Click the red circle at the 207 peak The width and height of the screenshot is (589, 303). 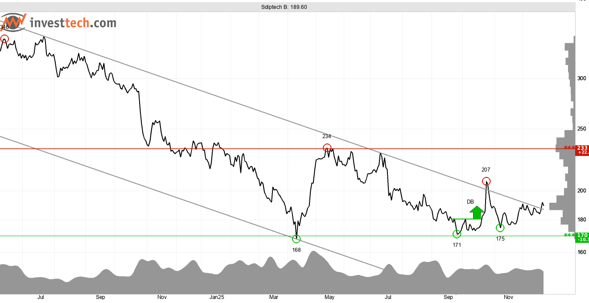click(x=486, y=181)
